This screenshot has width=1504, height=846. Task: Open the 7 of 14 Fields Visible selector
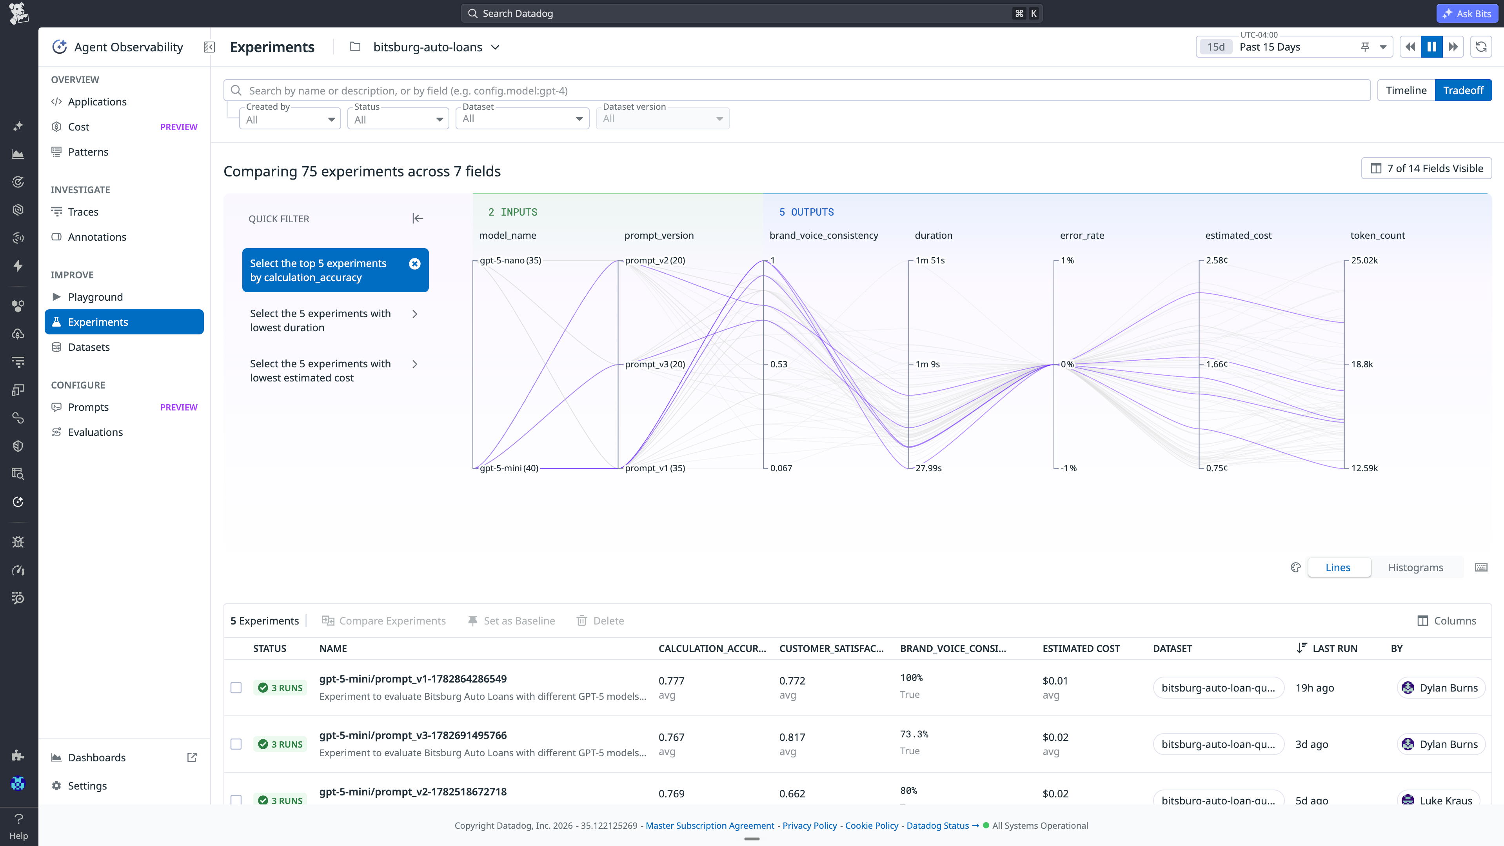[x=1426, y=168]
